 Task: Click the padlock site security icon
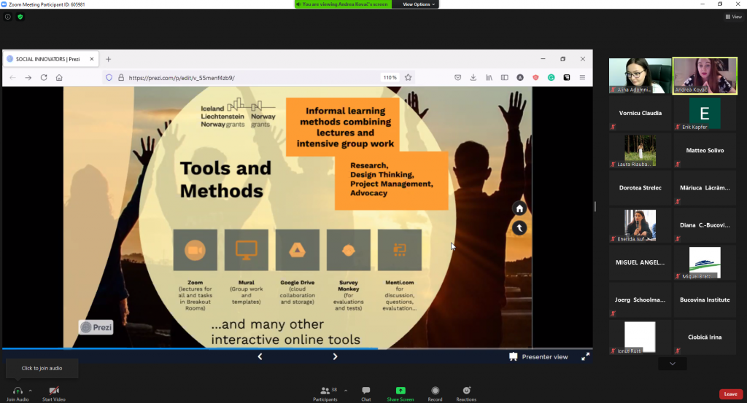(x=121, y=77)
